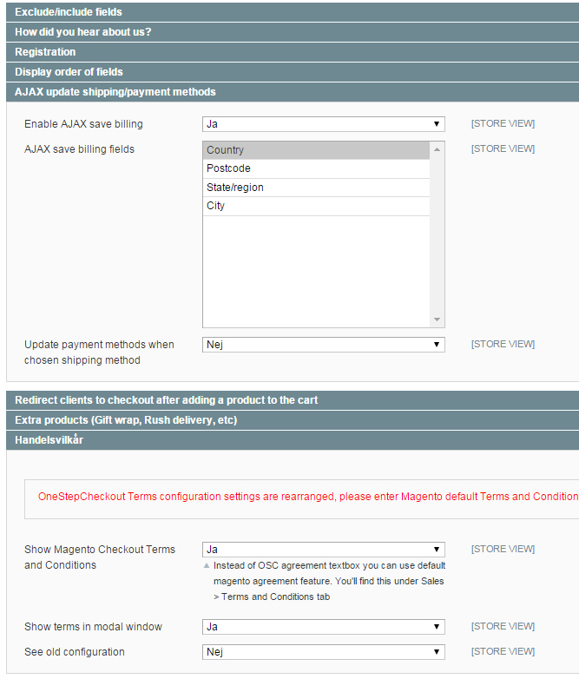Expand Extra products (Gift wrap, Rush delivery) section
Viewport: 579px width, 679px height.
(x=126, y=420)
